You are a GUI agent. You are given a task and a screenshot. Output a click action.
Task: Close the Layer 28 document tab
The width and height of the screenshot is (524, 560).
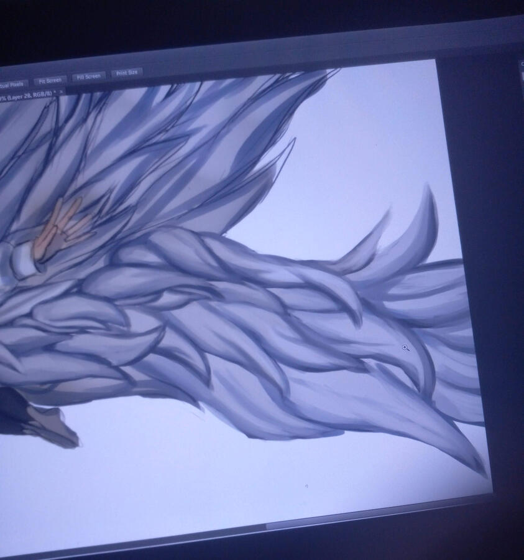coord(61,92)
